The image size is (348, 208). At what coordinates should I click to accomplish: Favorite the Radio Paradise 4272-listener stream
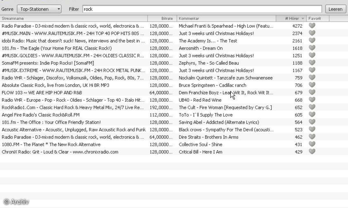click(x=312, y=26)
